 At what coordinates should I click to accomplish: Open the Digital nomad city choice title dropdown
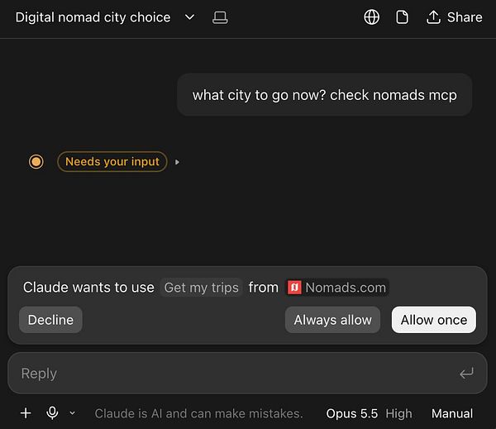[189, 17]
